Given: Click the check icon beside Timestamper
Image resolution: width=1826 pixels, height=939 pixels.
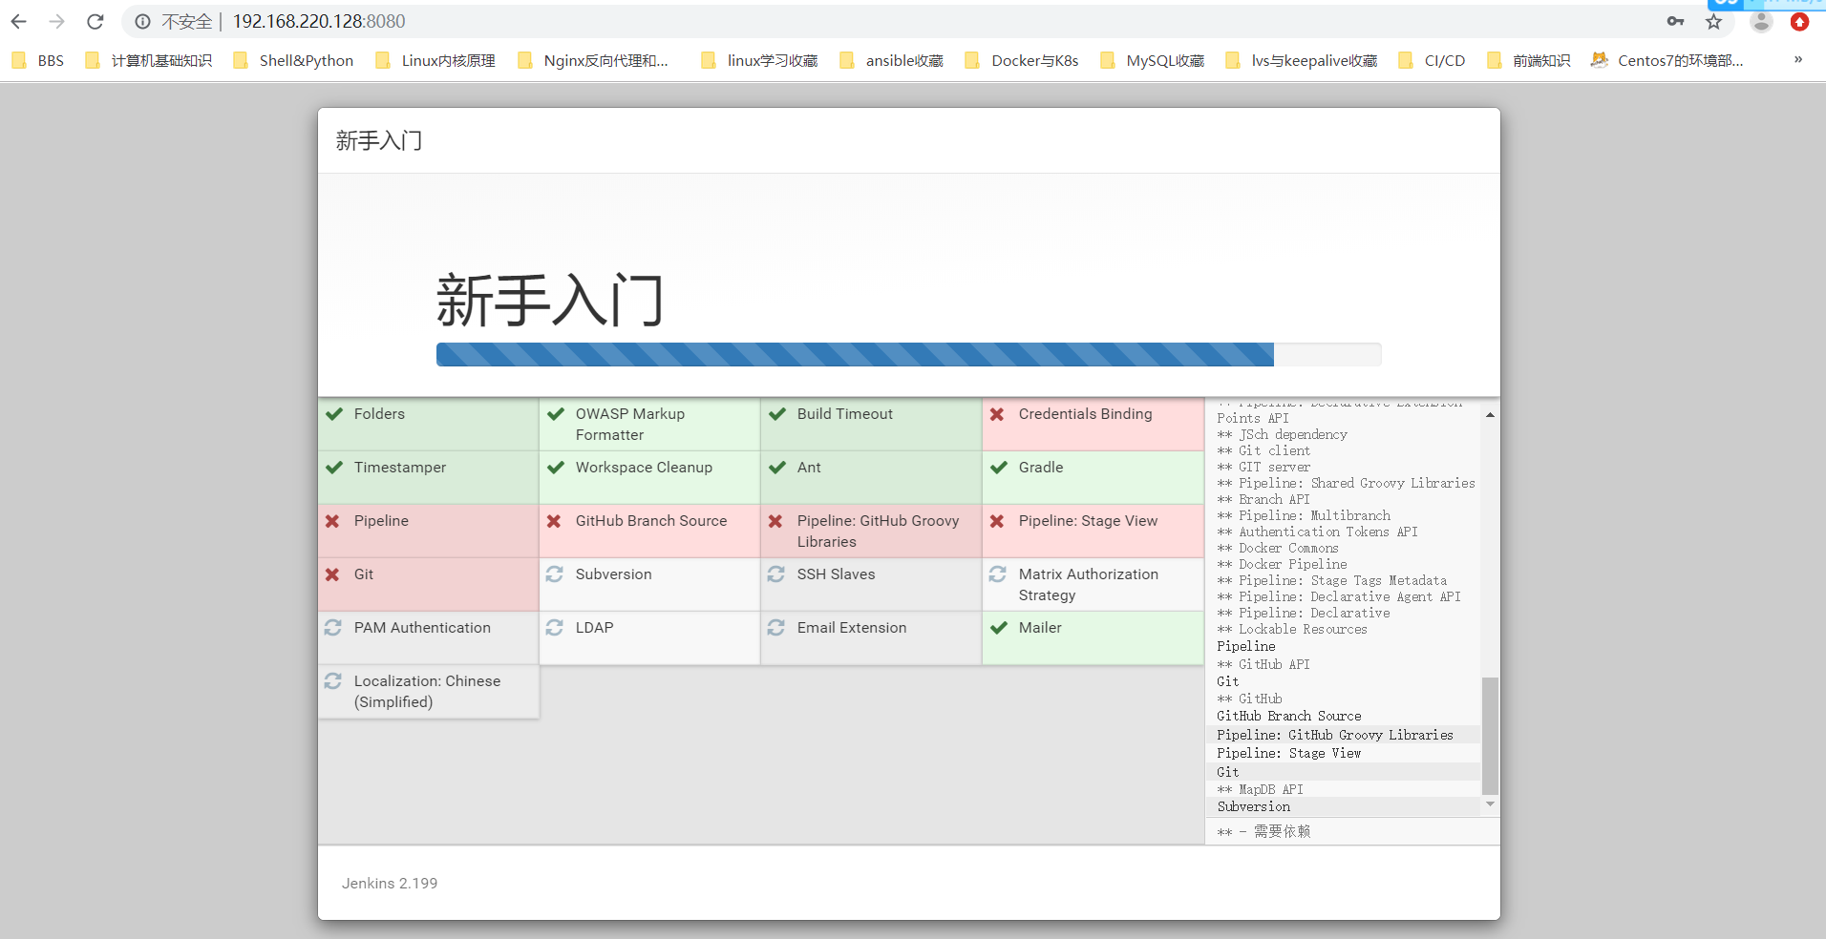Looking at the screenshot, I should [334, 468].
